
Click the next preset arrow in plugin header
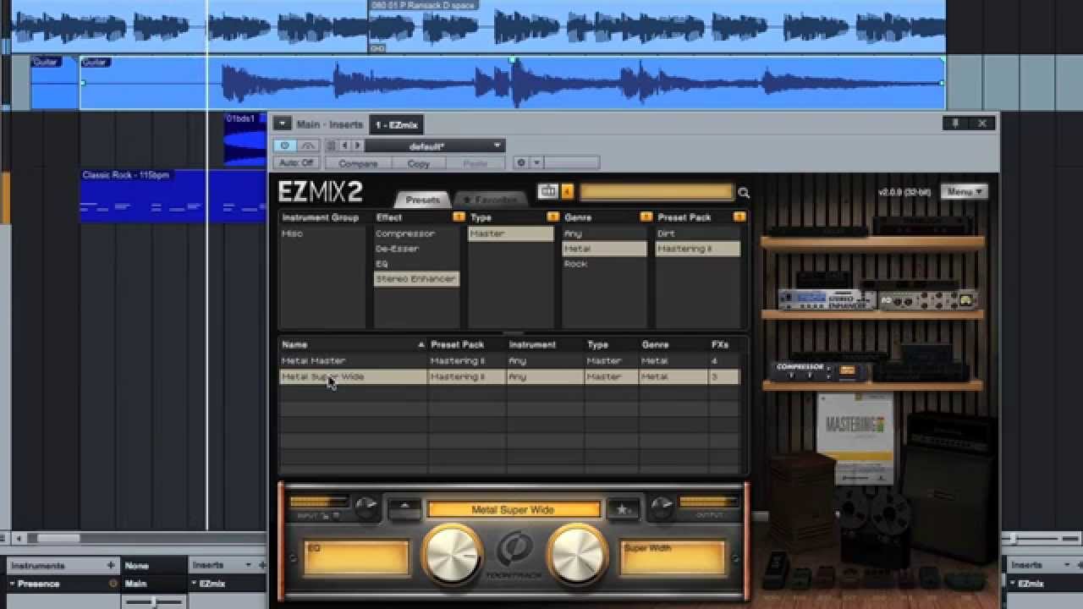[357, 145]
